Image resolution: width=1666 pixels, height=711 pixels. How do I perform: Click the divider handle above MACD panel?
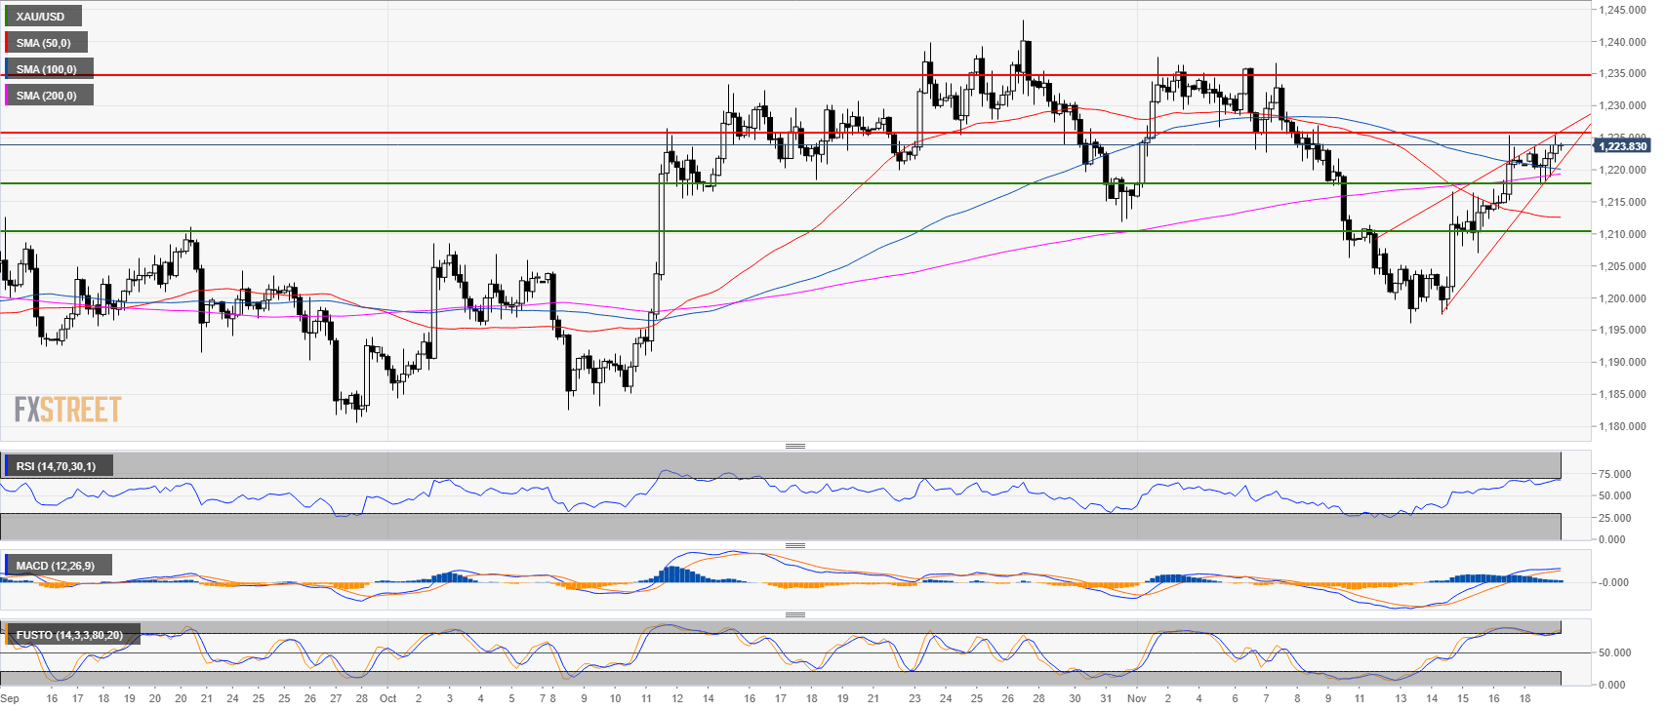pyautogui.click(x=795, y=545)
